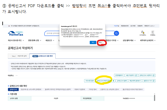Click the 새로 작성하기 button

point(131,75)
